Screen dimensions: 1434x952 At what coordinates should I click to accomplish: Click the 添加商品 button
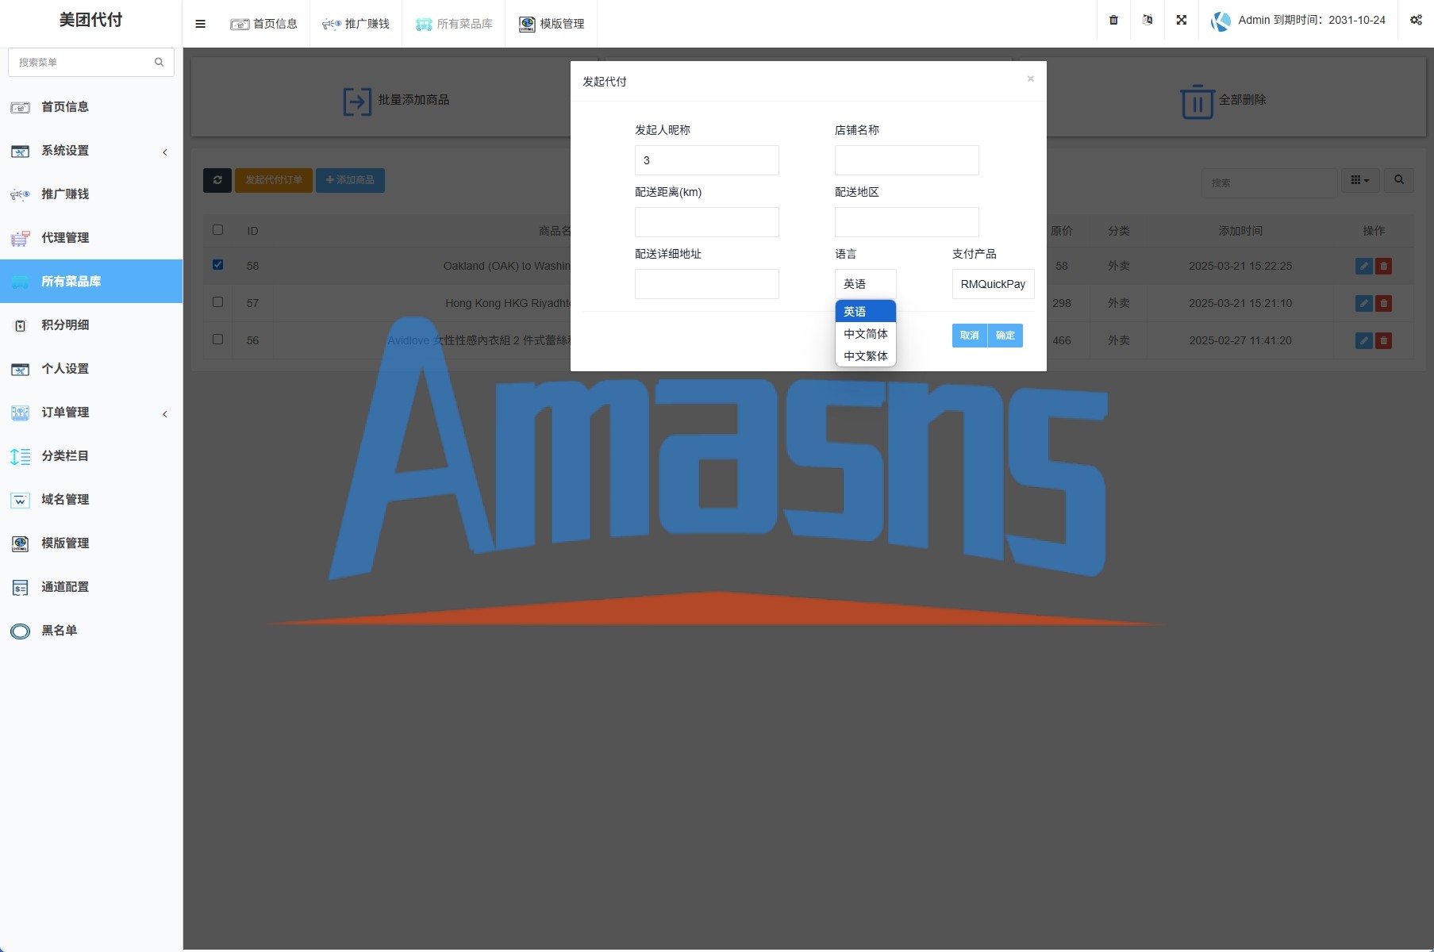(x=350, y=180)
